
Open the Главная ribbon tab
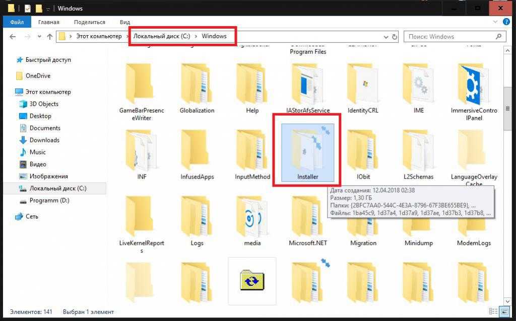[49, 22]
